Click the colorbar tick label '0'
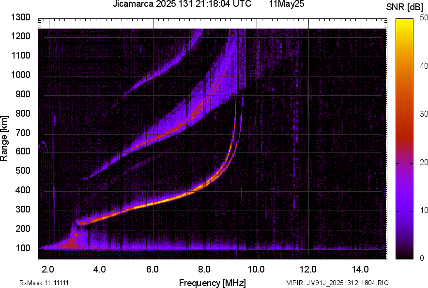Image resolution: width=428 pixels, height=288 pixels. point(422,258)
